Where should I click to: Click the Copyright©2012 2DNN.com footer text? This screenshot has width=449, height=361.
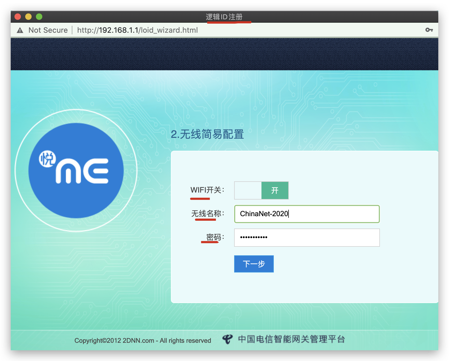(x=143, y=340)
